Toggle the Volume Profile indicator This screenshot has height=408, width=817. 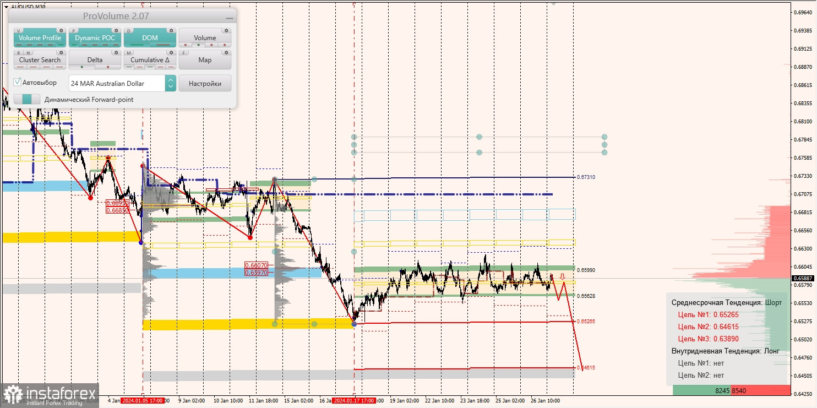40,37
